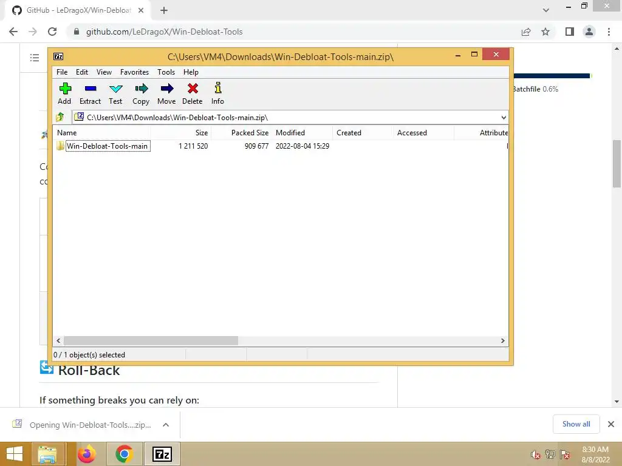Click the Chrome address bar URL

(164, 32)
